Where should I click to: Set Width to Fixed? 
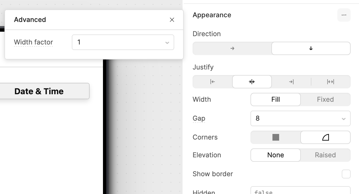pos(325,100)
